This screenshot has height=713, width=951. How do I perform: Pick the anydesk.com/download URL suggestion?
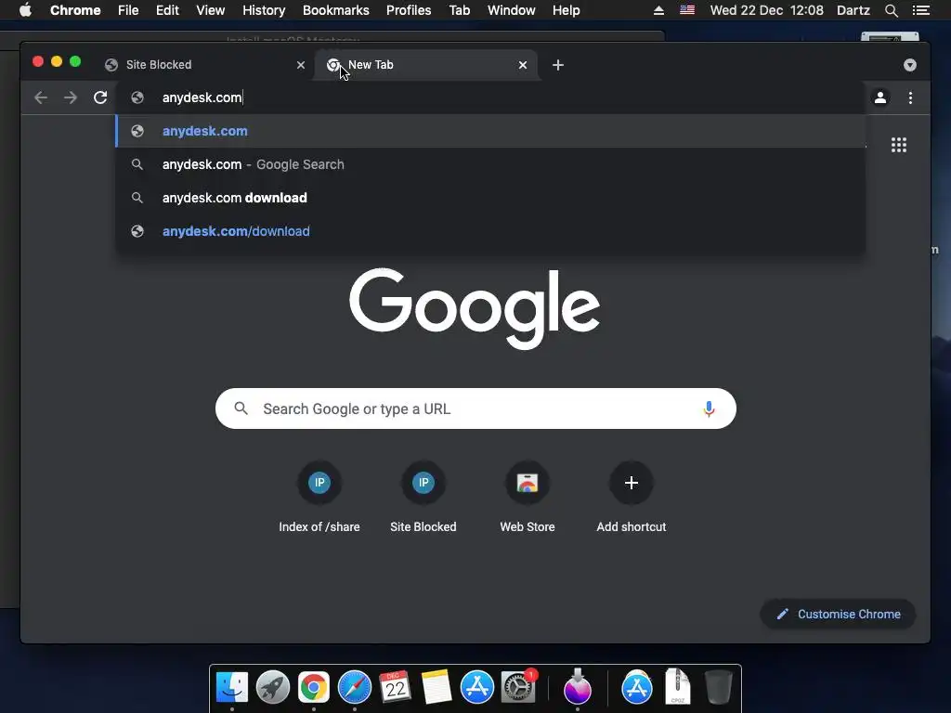(x=490, y=231)
